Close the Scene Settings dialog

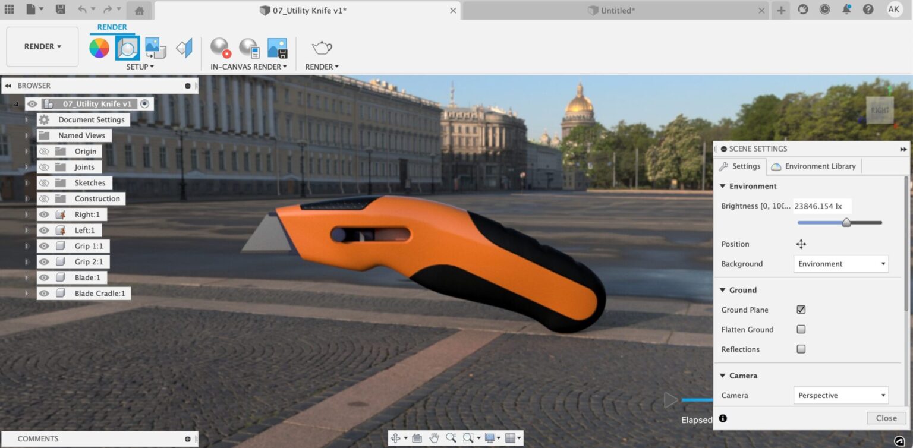point(886,418)
